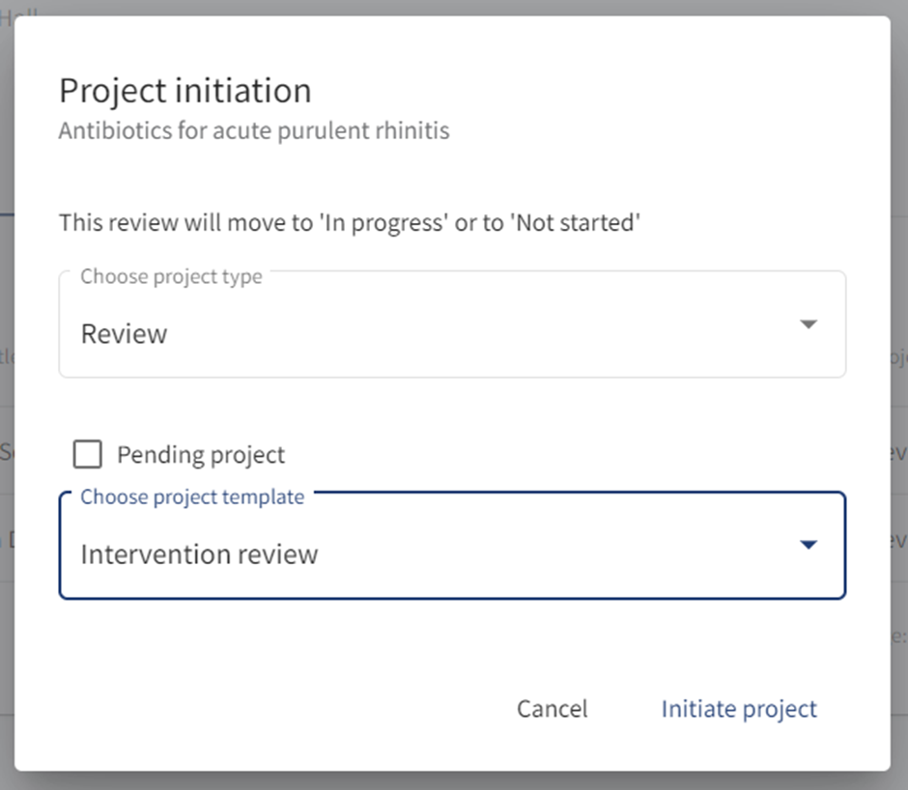Tick the Pending project checkbox
908x790 pixels.
(88, 454)
